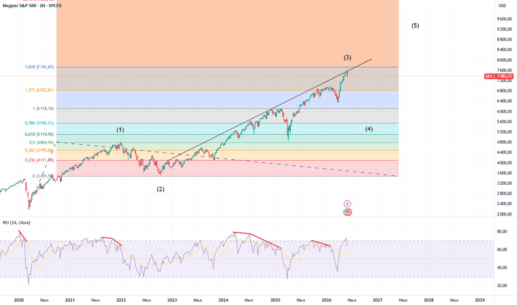The height and width of the screenshot is (305, 517).
Task: Select the wave label (5)
Action: pos(415,26)
